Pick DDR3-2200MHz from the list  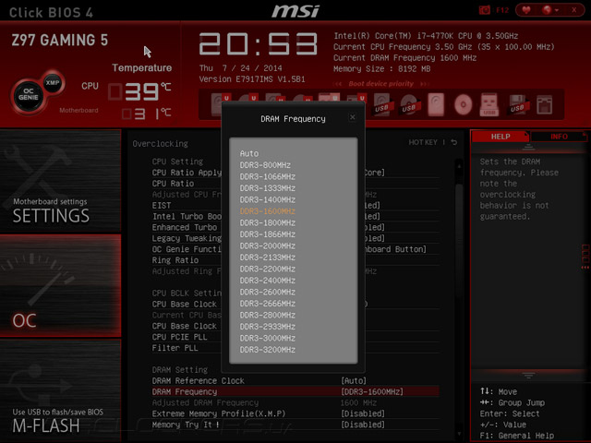click(x=267, y=269)
